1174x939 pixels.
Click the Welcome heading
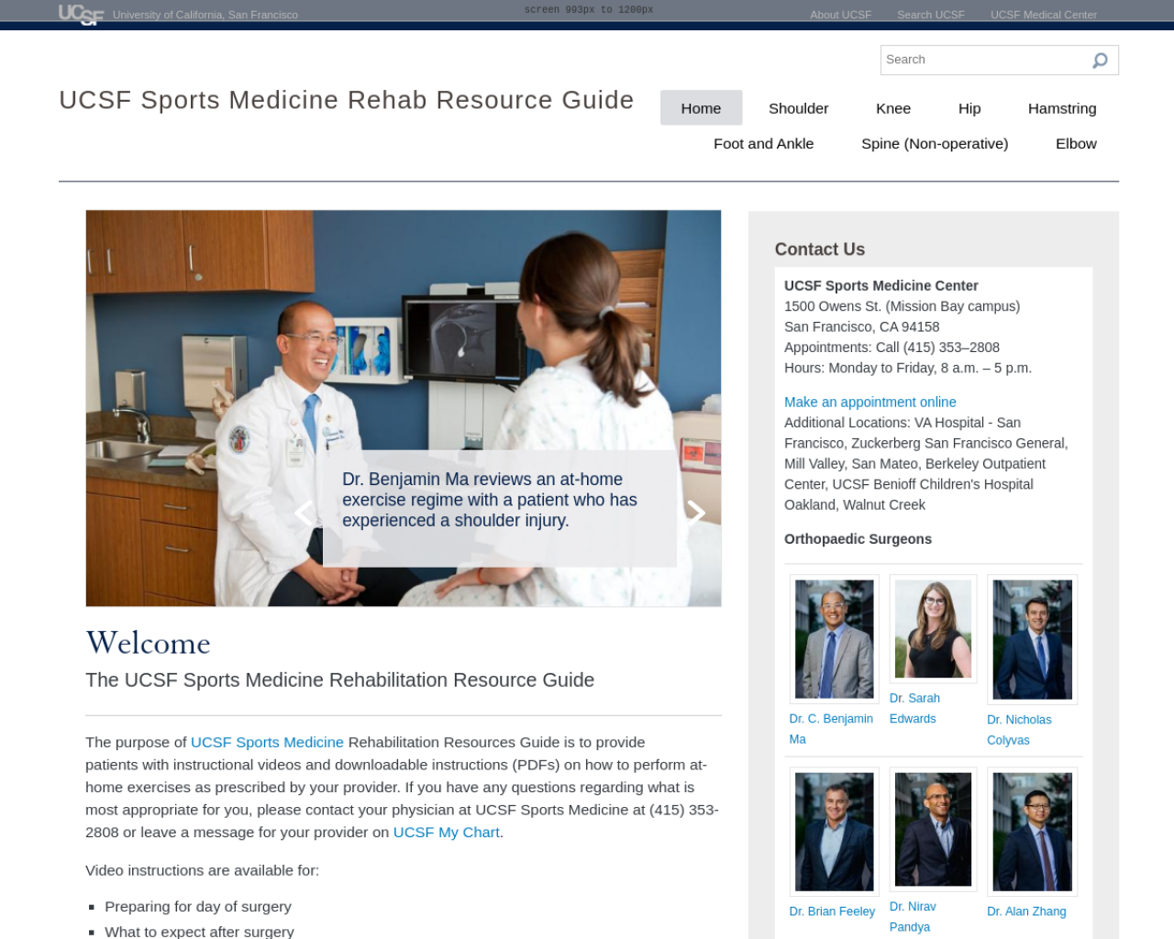[149, 643]
